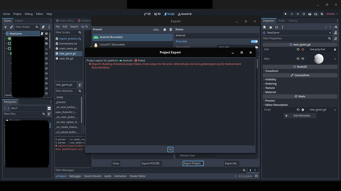The image size is (341, 191).
Task: Open script icon beside NewGame node
Action: click(42, 34)
